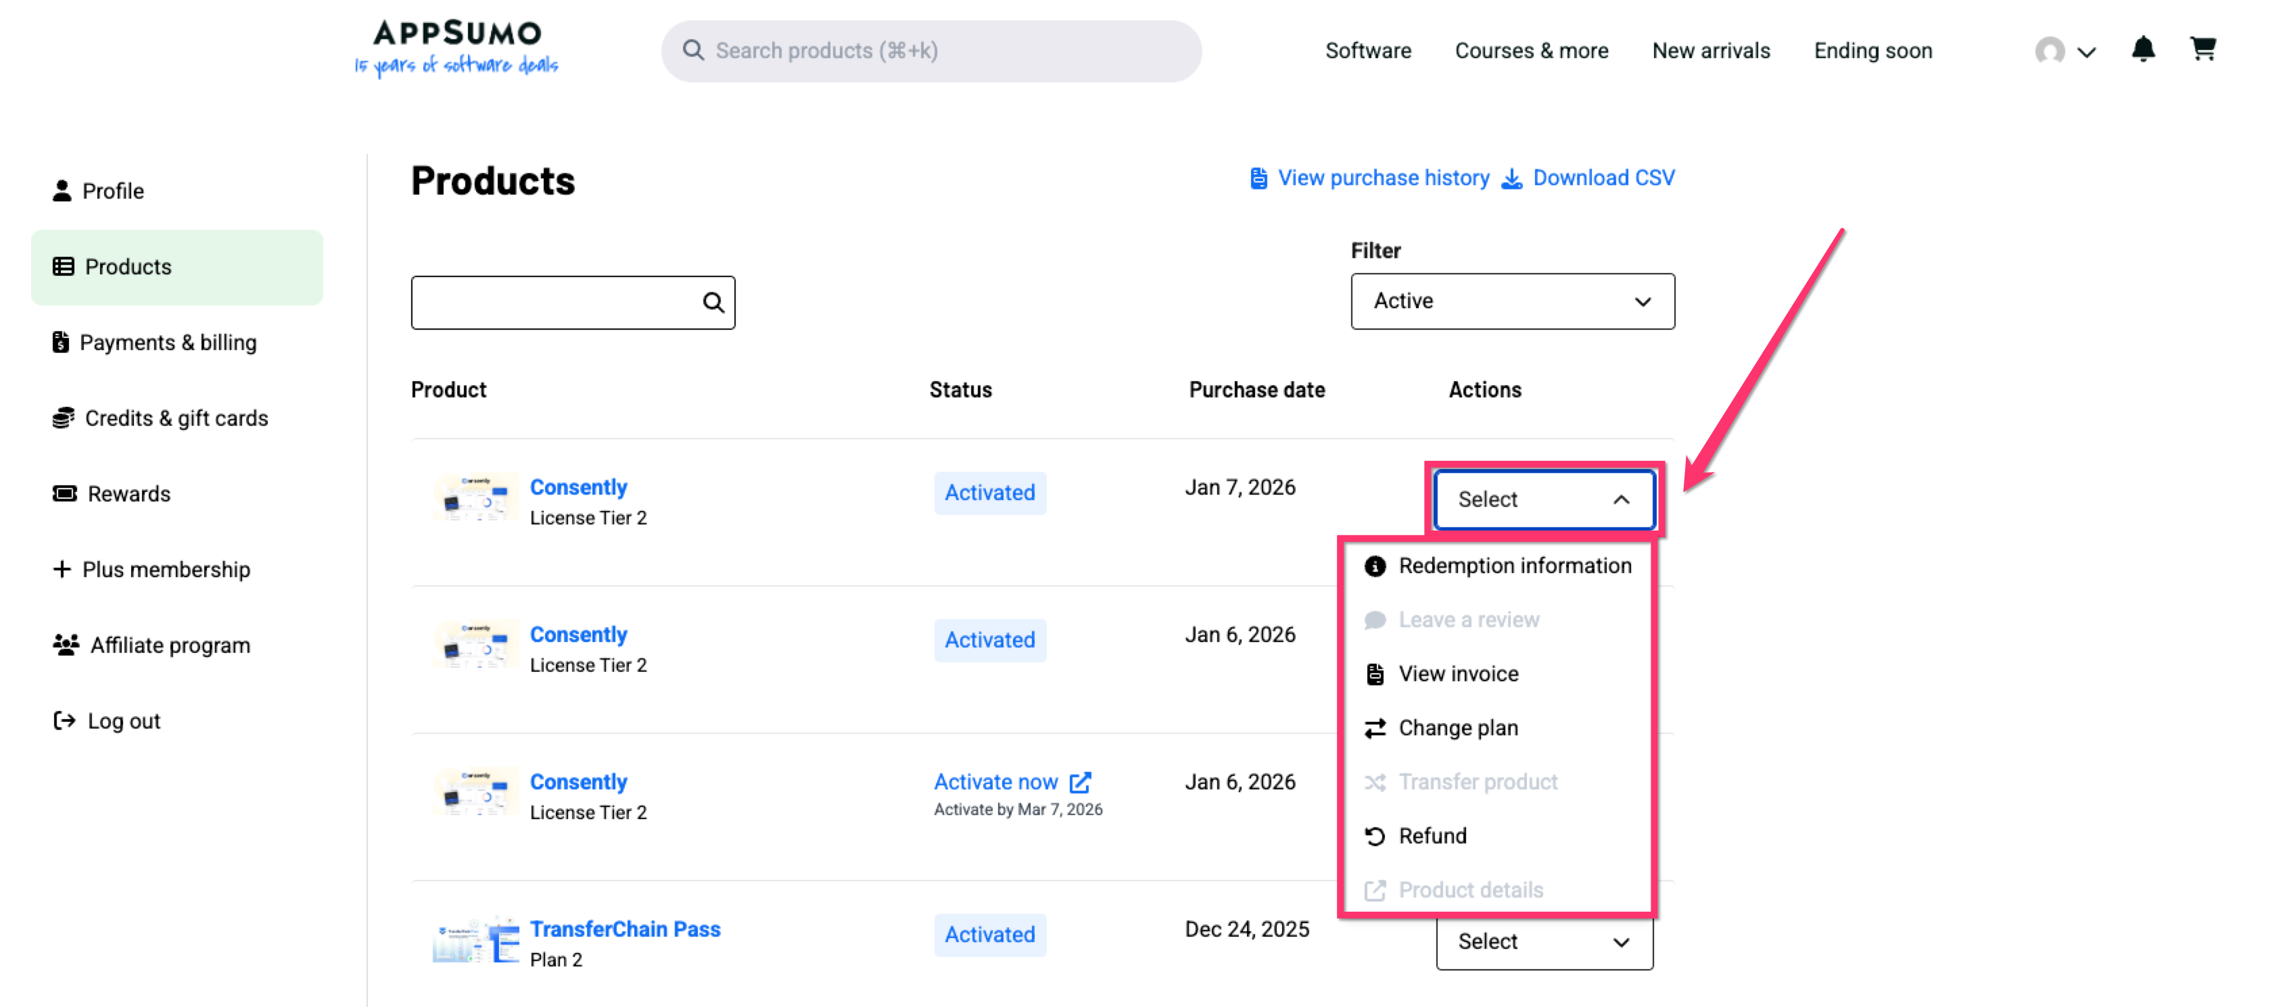
Task: Click the Download CSV icon
Action: [1511, 178]
